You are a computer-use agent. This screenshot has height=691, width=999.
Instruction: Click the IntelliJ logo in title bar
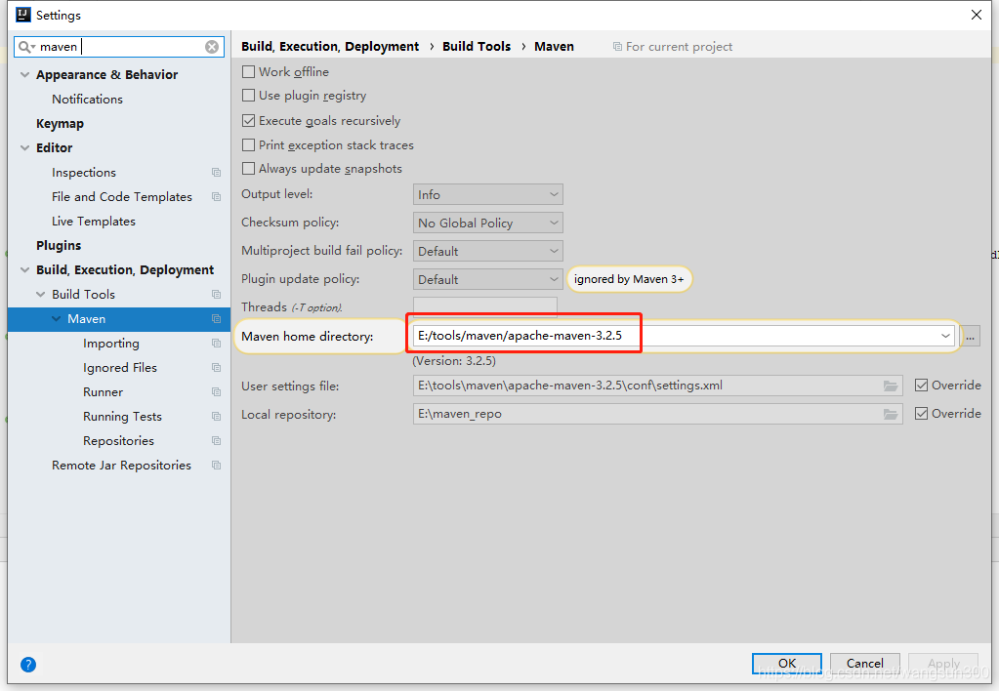click(22, 15)
